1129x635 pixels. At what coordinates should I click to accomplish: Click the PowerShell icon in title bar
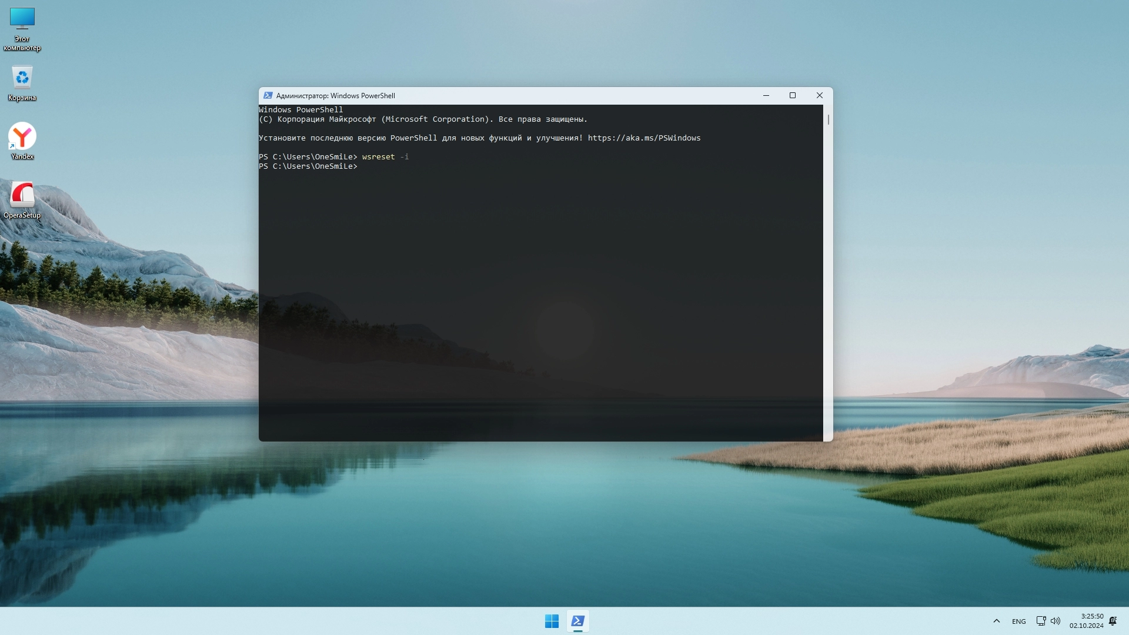pyautogui.click(x=268, y=95)
